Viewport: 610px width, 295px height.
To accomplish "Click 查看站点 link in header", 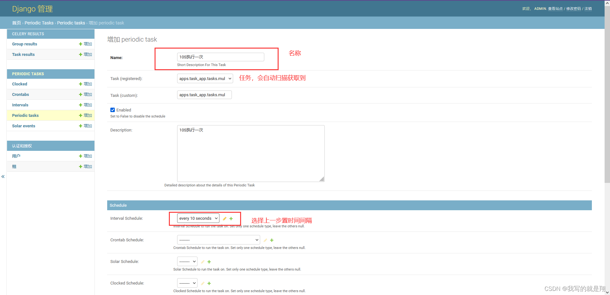I will [x=555, y=9].
